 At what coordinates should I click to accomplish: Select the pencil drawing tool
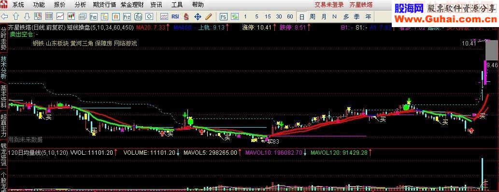tap(209, 16)
